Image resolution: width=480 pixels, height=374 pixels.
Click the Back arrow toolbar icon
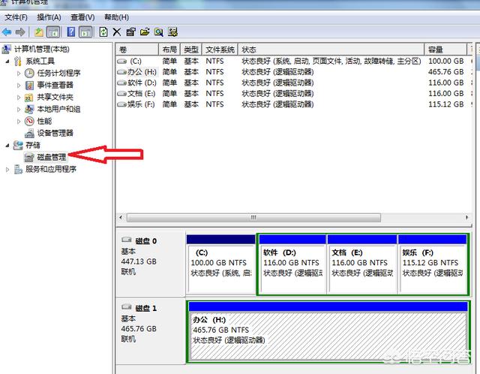click(7, 32)
